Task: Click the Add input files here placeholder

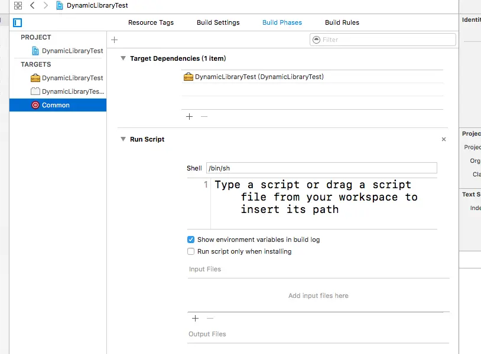Action: click(x=318, y=296)
